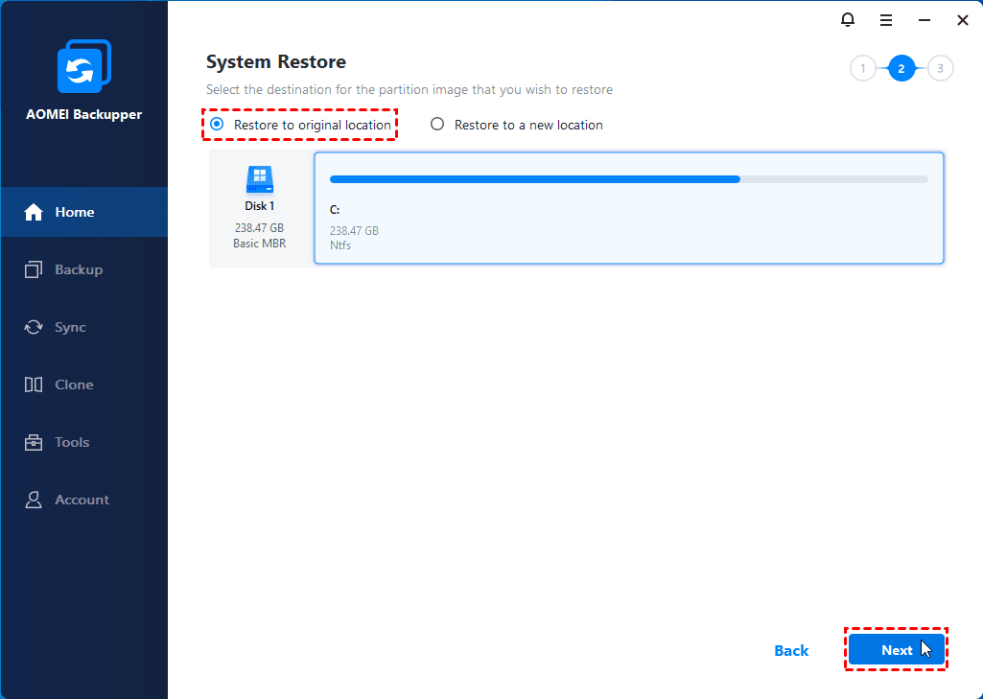Open the Tools toolbox icon
Image resolution: width=983 pixels, height=699 pixels.
click(x=34, y=442)
